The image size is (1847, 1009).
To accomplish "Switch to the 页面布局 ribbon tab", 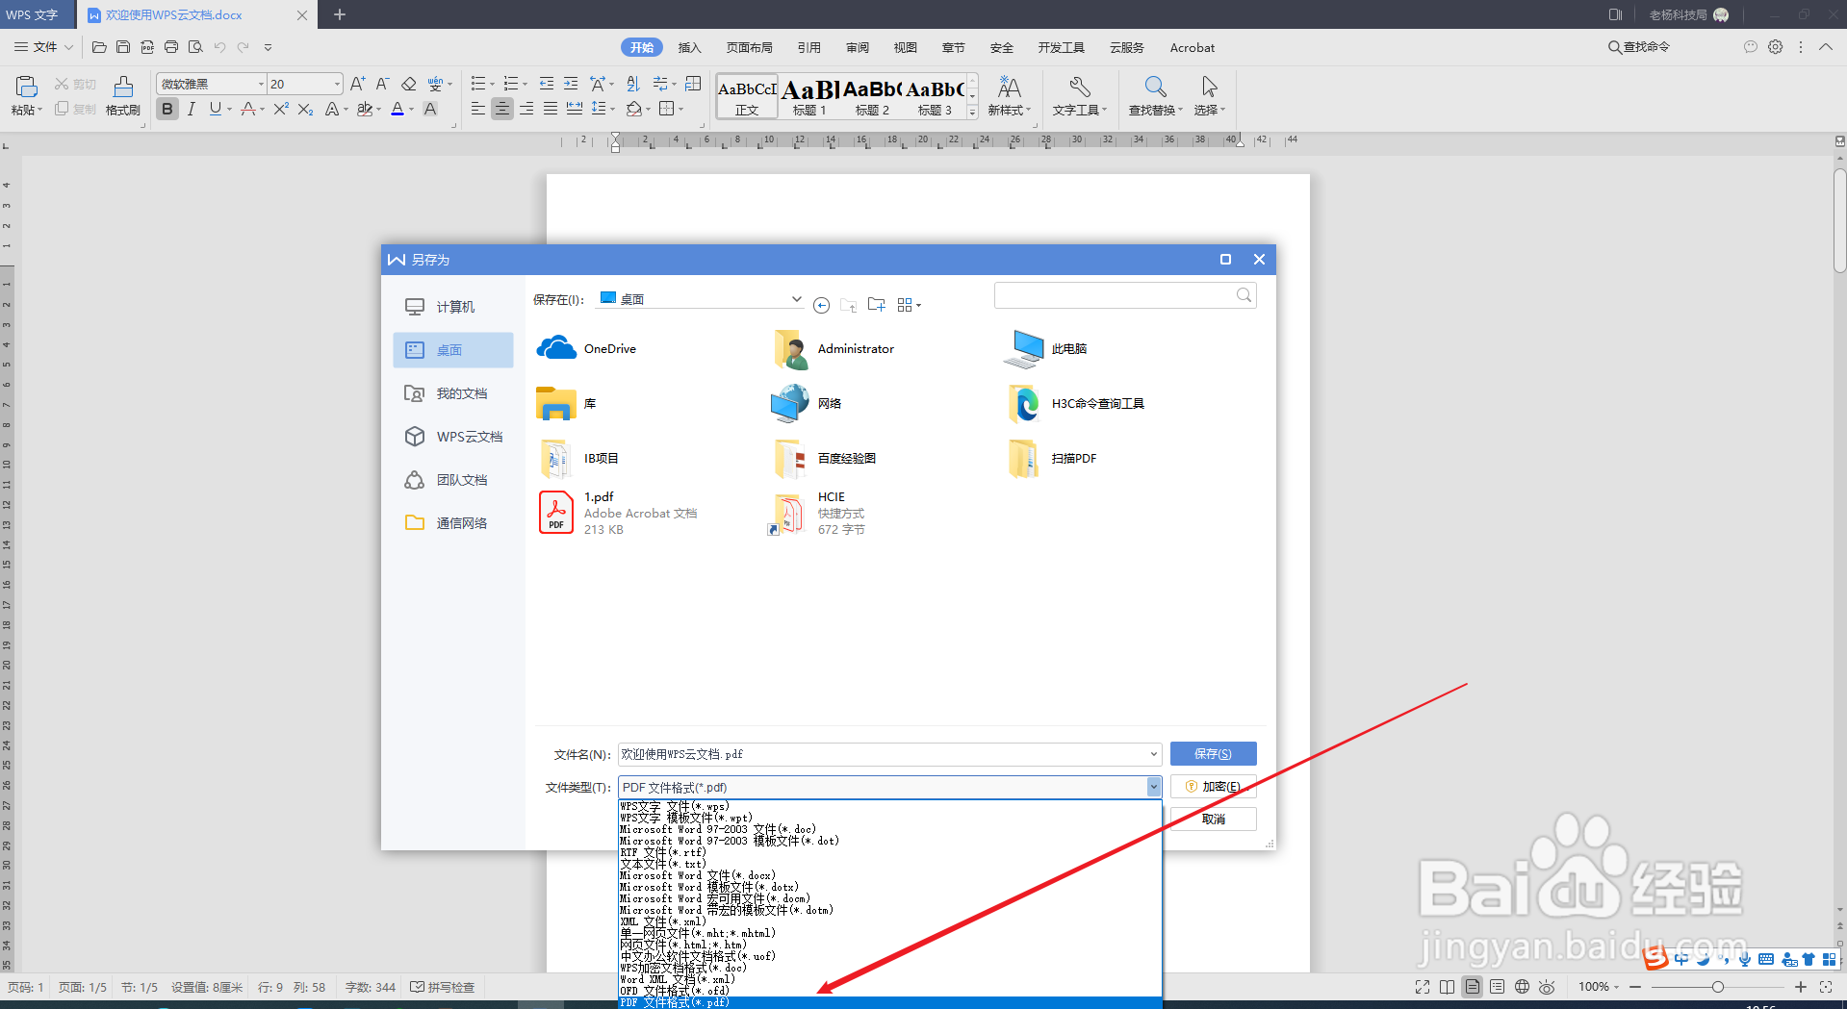I will 749,47.
